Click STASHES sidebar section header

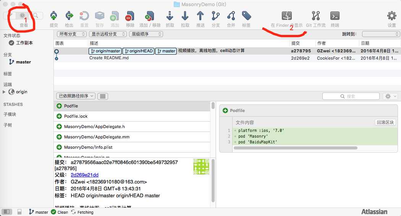coord(13,104)
